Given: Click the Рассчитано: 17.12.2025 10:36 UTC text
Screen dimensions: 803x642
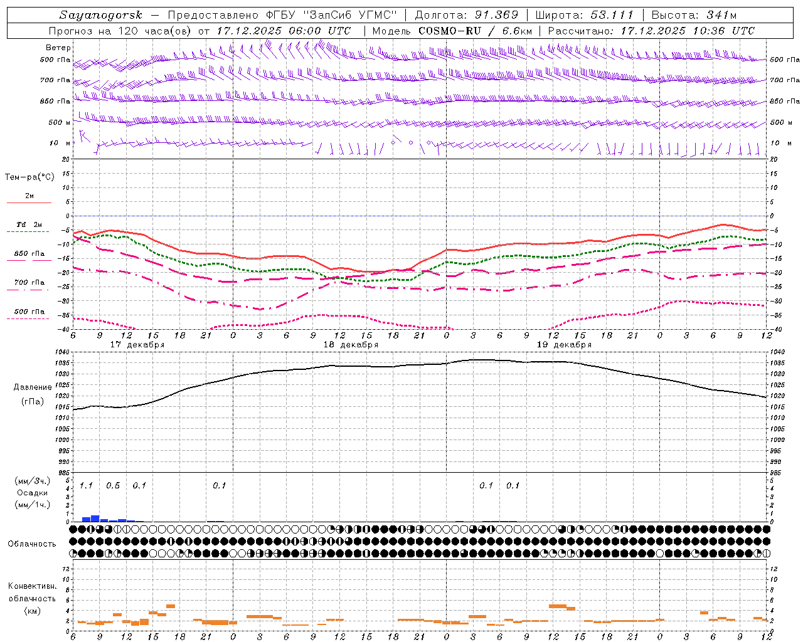Looking at the screenshot, I should (x=651, y=31).
